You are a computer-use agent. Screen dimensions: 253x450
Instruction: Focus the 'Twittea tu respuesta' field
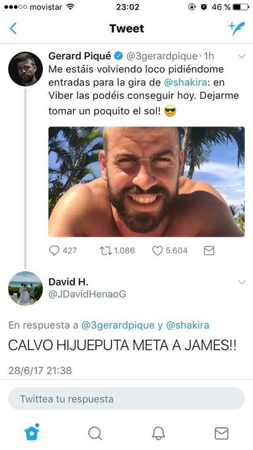pyautogui.click(x=126, y=399)
